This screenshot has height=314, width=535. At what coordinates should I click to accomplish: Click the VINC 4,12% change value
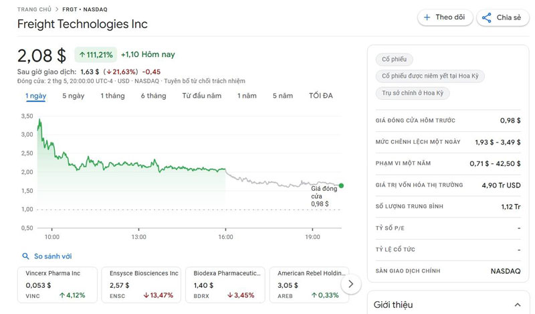[x=72, y=295]
